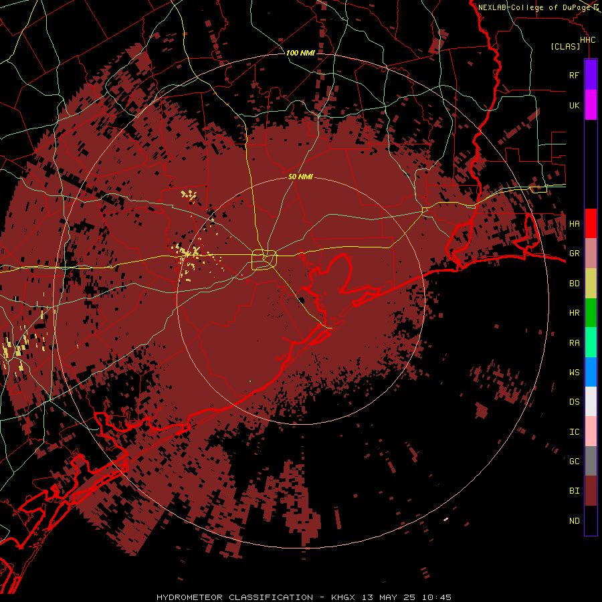
Task: Click the '50 NMI' range ring label
Action: click(300, 177)
